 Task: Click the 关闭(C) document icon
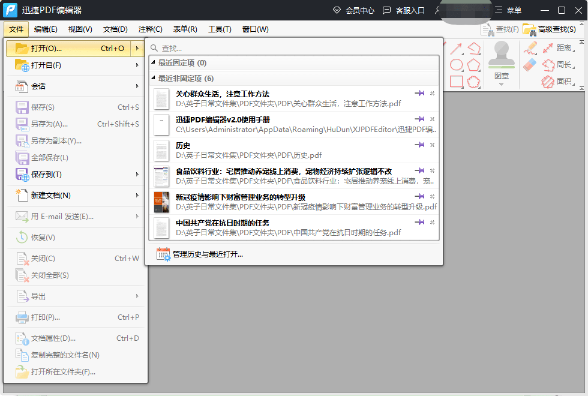pos(22,259)
